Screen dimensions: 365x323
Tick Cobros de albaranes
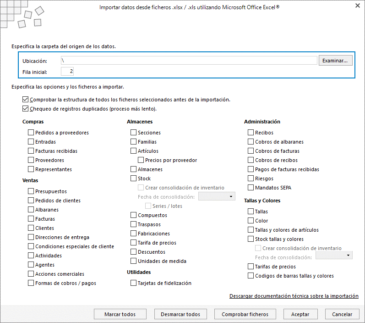point(251,142)
